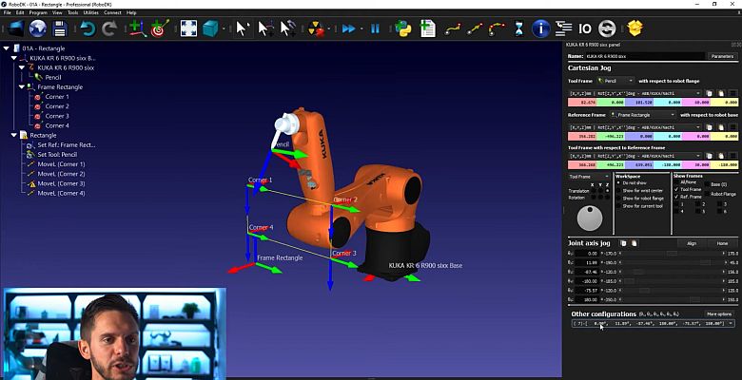This screenshot has height=380, width=742.
Task: Insert a program call instruction
Action: pyautogui.click(x=563, y=28)
